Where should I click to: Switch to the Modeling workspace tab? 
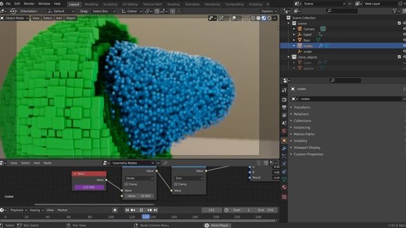click(91, 4)
